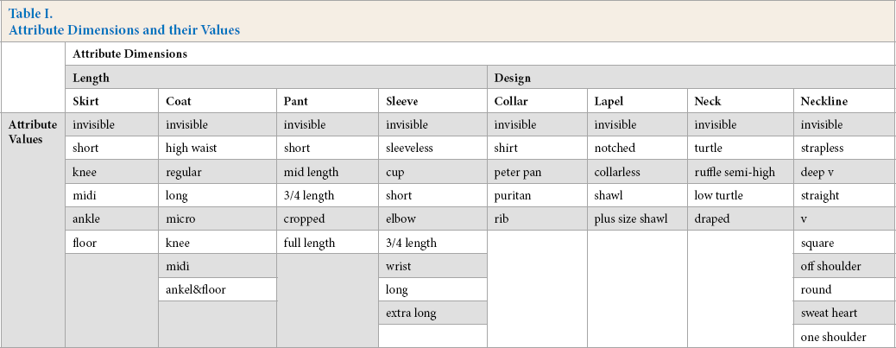
Task: Select the Skirt column header
Action: pyautogui.click(x=112, y=100)
